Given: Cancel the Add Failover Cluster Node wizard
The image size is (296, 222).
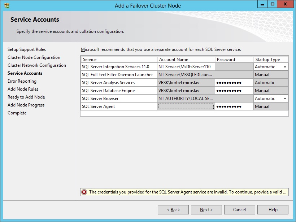Looking at the screenshot, I should click(x=239, y=209).
